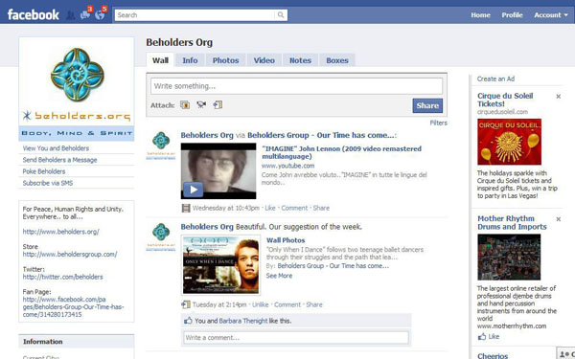The height and width of the screenshot is (359, 575).
Task: Open the chat icon at bottom right
Action: pos(565,353)
